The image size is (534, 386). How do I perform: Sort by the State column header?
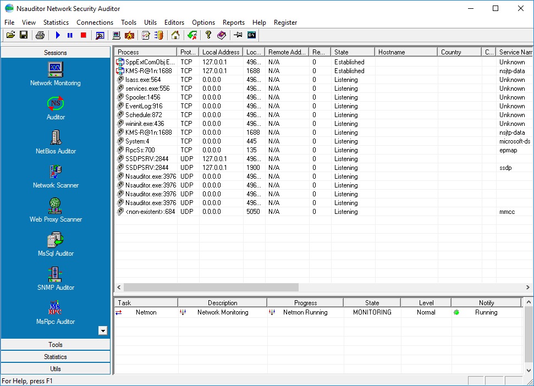point(353,52)
